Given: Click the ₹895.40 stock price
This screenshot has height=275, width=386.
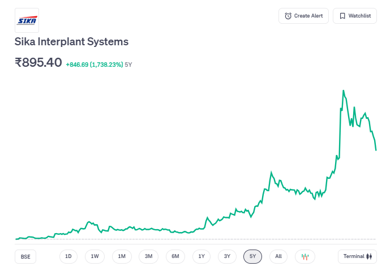Looking at the screenshot, I should pyautogui.click(x=38, y=63).
